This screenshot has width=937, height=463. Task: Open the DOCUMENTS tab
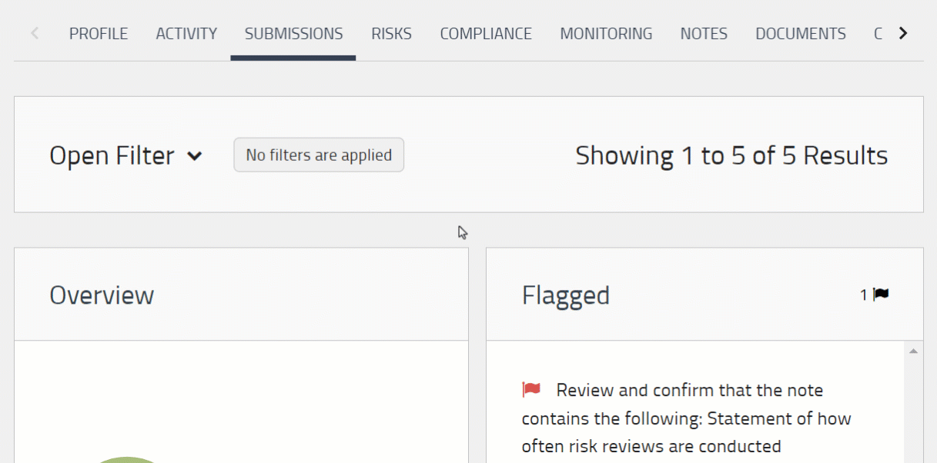800,33
